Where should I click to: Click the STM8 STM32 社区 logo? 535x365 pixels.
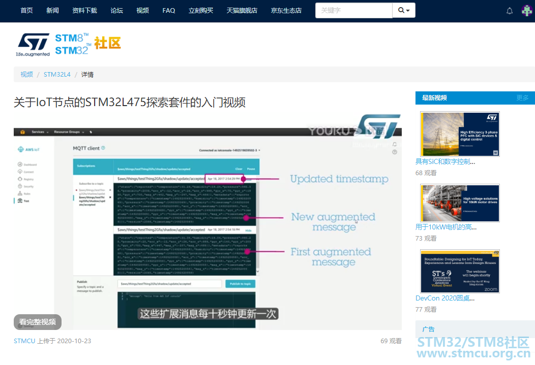click(x=87, y=44)
